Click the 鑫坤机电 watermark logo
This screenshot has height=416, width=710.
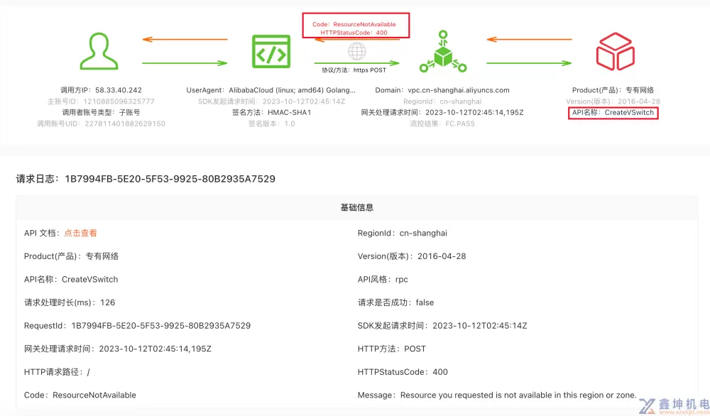click(672, 405)
